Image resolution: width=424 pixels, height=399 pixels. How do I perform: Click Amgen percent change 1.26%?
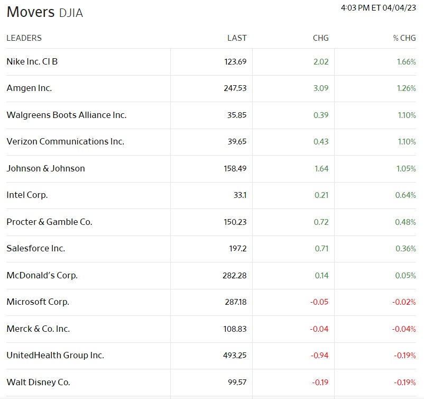[x=407, y=88]
